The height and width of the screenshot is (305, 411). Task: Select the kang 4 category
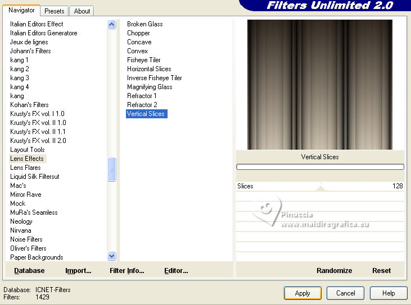[x=19, y=87]
